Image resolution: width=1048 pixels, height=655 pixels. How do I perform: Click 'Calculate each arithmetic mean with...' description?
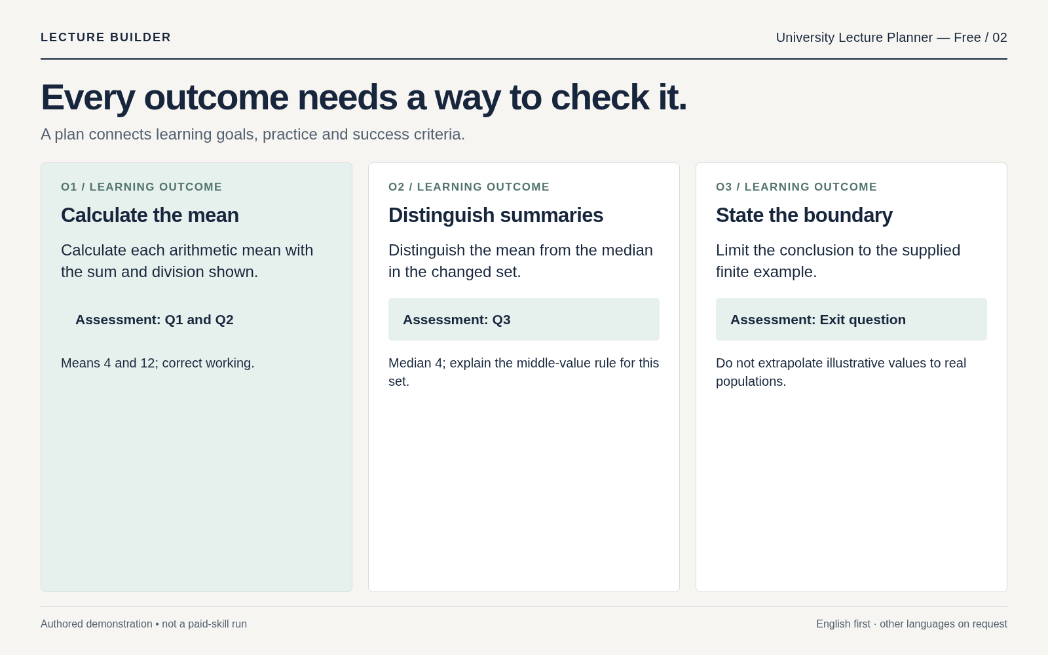coord(187,261)
